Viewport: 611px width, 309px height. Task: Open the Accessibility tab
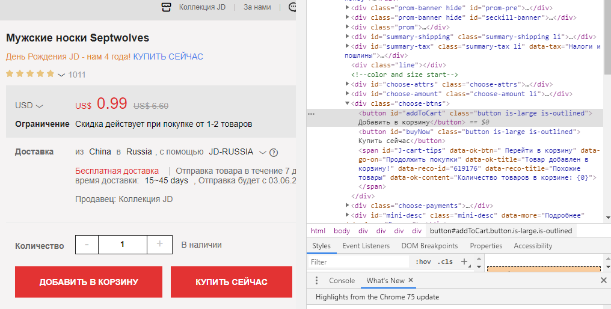point(533,246)
